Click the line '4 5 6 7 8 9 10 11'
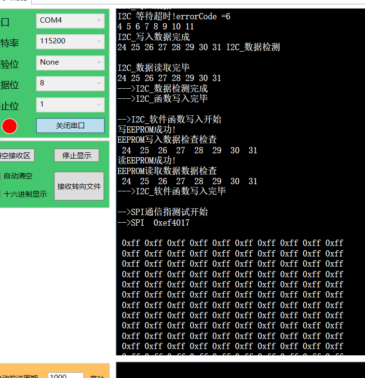 [x=156, y=27]
